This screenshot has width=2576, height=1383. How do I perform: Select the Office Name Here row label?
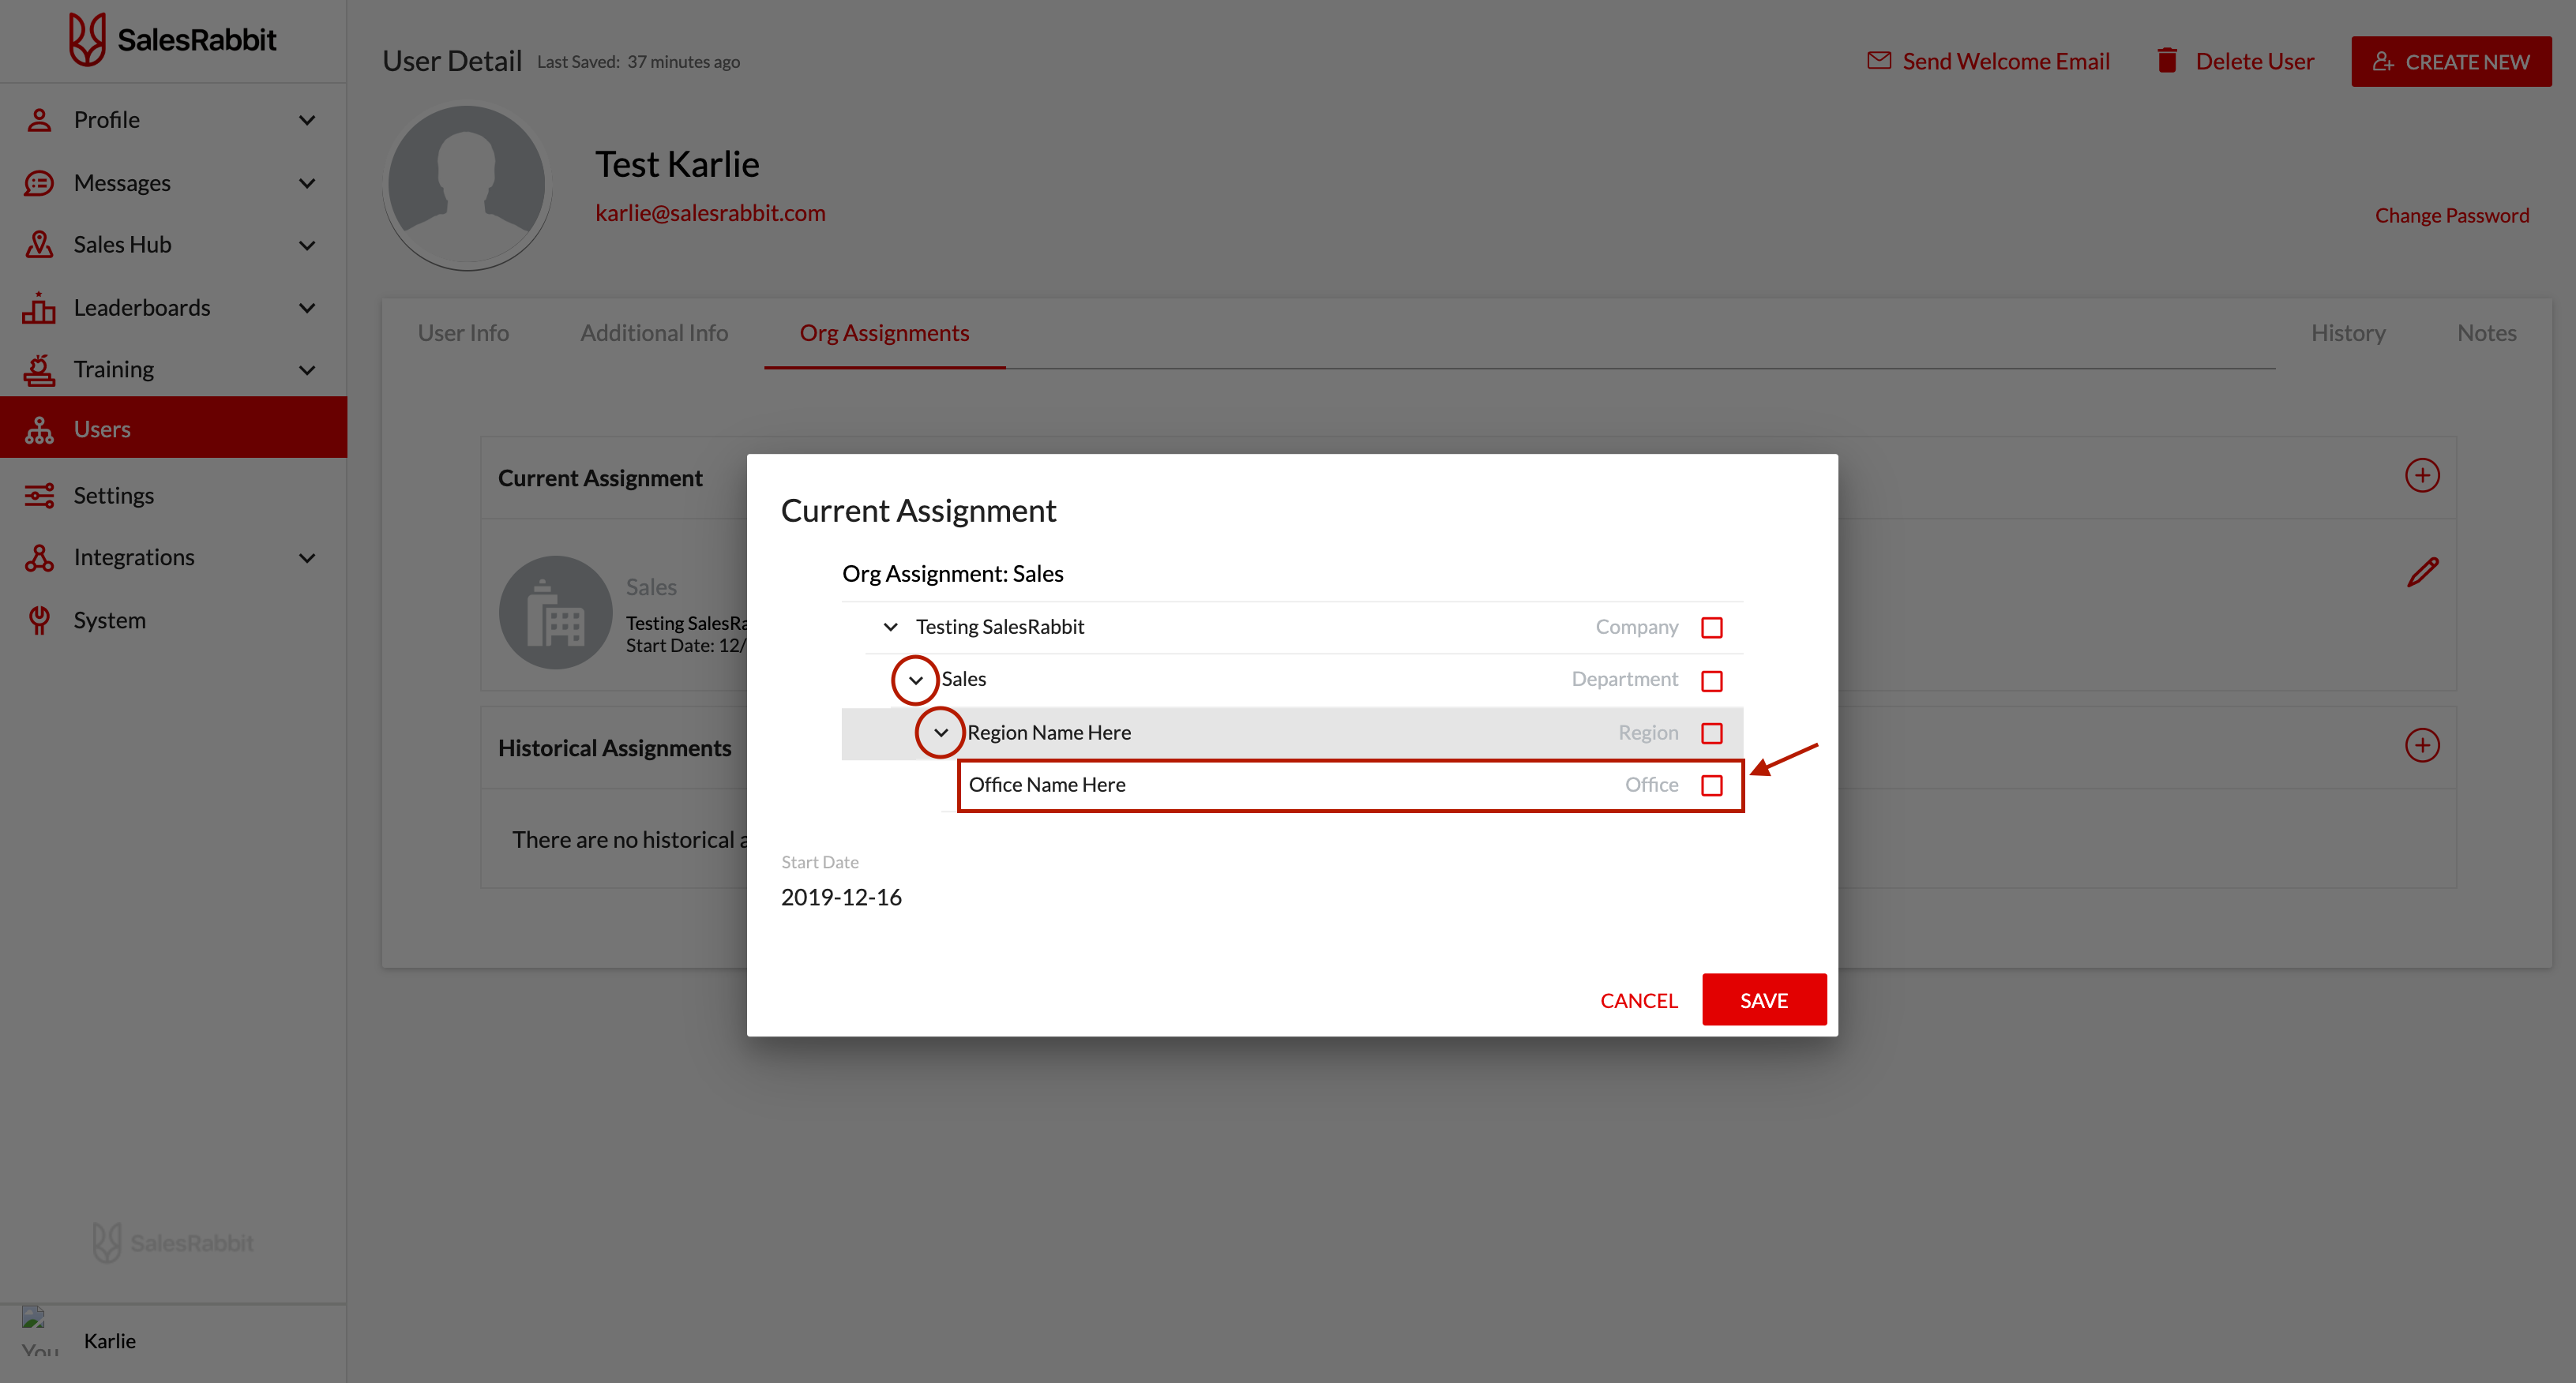point(1047,785)
